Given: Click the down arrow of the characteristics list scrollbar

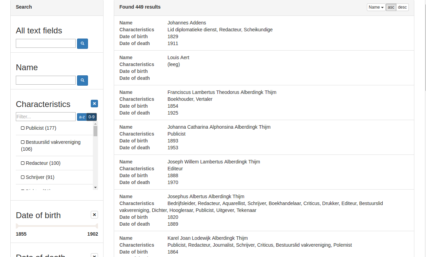Looking at the screenshot, I should point(95,188).
